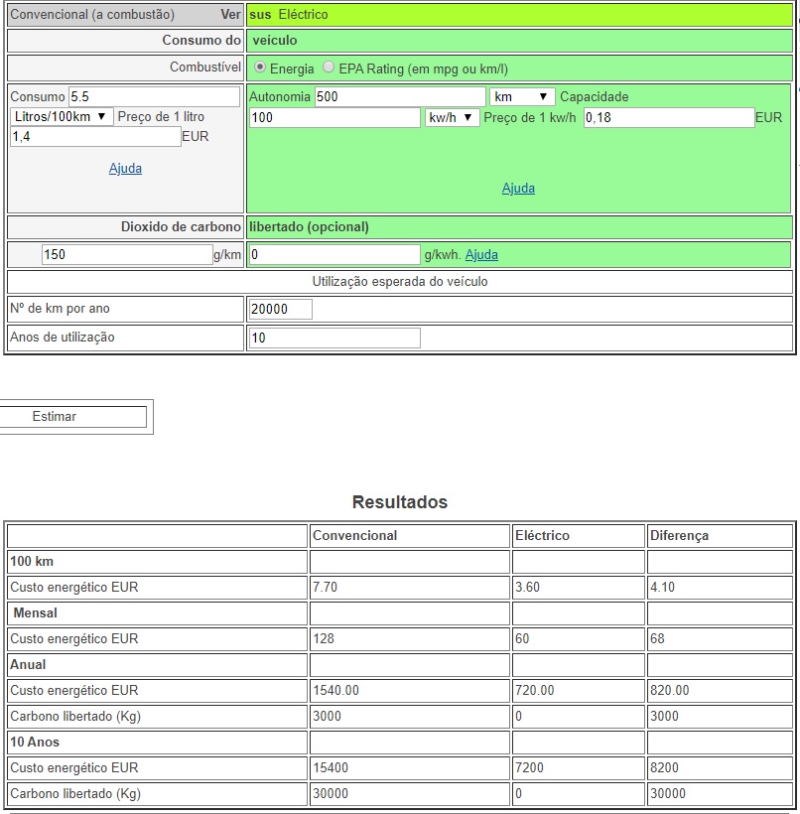This screenshot has width=800, height=814.
Task: Click the Ajuda link beside g/kwh
Action: pos(481,255)
